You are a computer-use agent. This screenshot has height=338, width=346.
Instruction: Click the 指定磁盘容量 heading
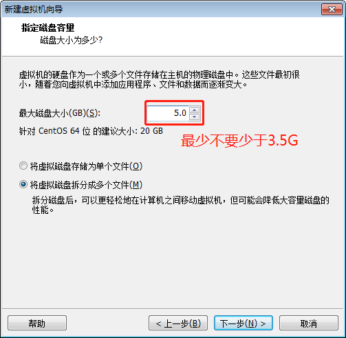point(48,28)
